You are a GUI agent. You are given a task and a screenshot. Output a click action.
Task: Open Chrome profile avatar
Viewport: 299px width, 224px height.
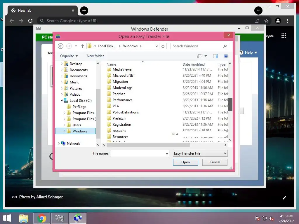[278, 21]
